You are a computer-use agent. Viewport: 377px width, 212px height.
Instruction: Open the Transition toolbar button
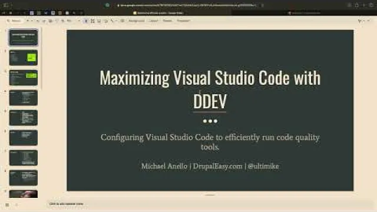point(183,21)
